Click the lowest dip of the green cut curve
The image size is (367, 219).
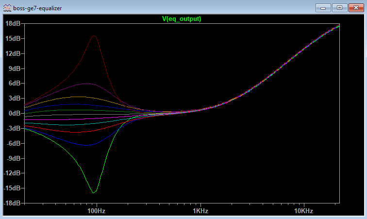tap(93, 193)
